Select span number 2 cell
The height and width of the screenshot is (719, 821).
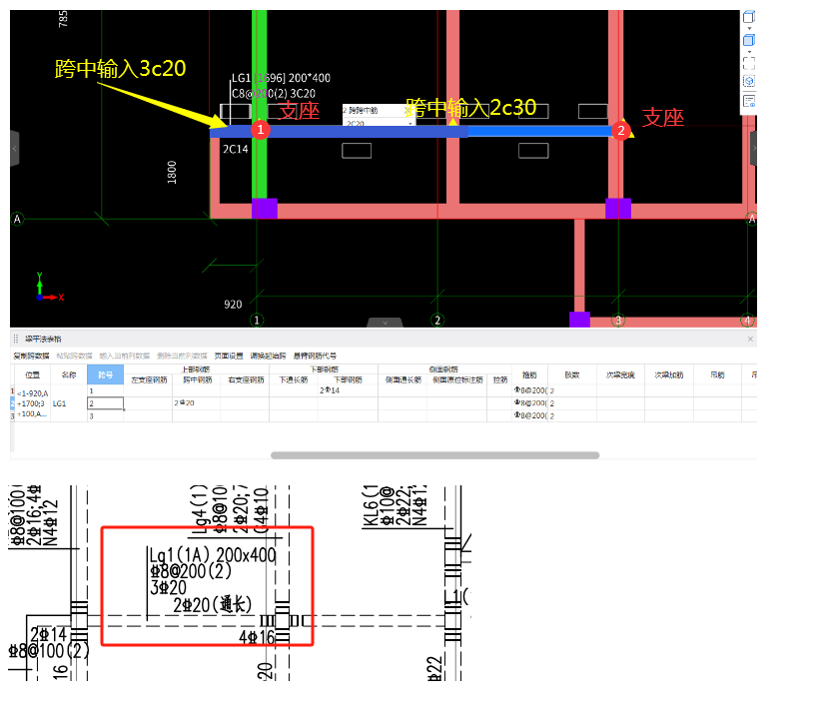pyautogui.click(x=105, y=403)
